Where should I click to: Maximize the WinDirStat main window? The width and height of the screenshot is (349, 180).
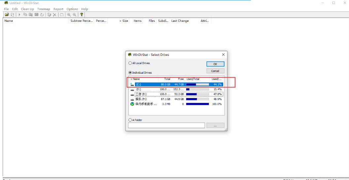pyautogui.click(x=333, y=3)
